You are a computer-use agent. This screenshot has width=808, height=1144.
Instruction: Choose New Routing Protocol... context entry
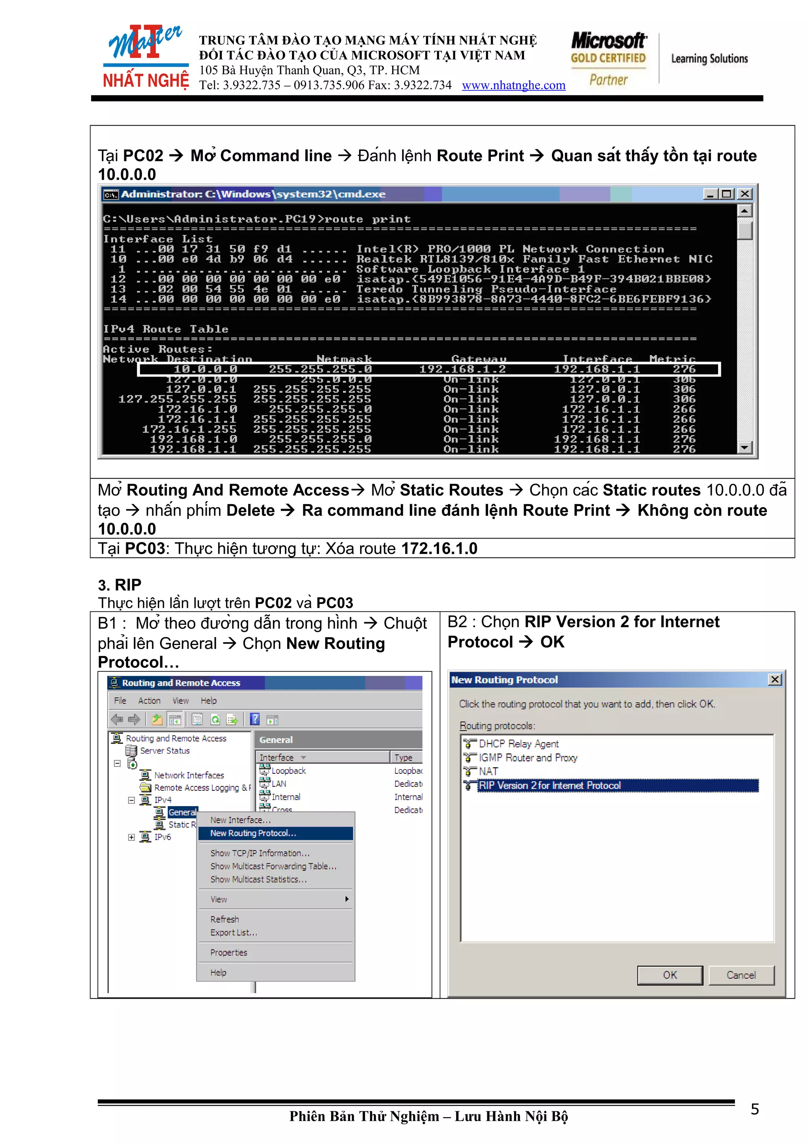pyautogui.click(x=253, y=833)
